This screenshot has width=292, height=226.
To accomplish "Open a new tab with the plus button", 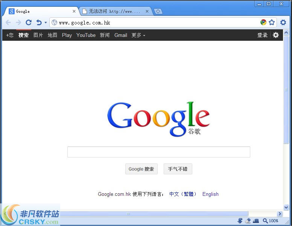I will (158, 11).
